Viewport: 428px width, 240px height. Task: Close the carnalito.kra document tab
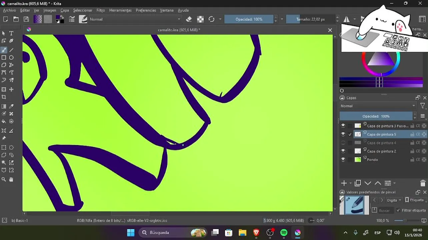tap(330, 30)
